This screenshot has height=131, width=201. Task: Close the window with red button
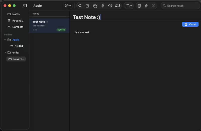pyautogui.click(x=5, y=6)
